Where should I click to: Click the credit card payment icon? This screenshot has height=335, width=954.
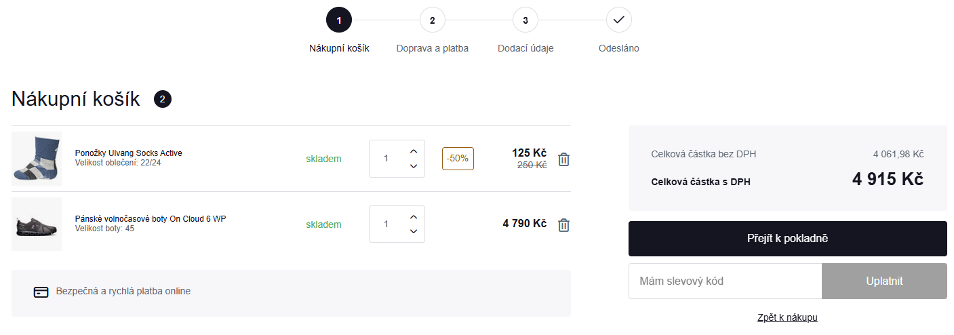[41, 292]
